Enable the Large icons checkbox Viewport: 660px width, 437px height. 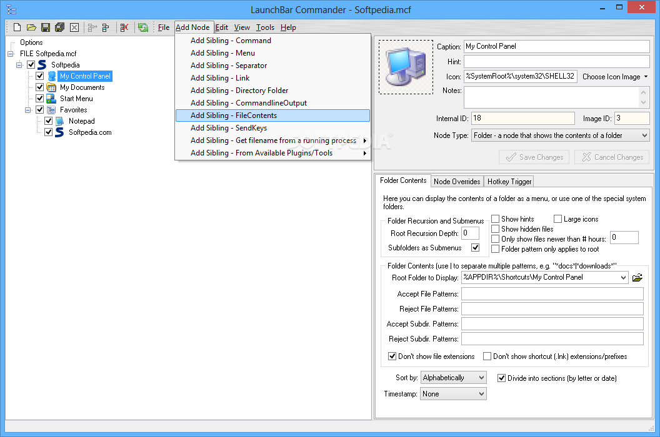coord(557,219)
